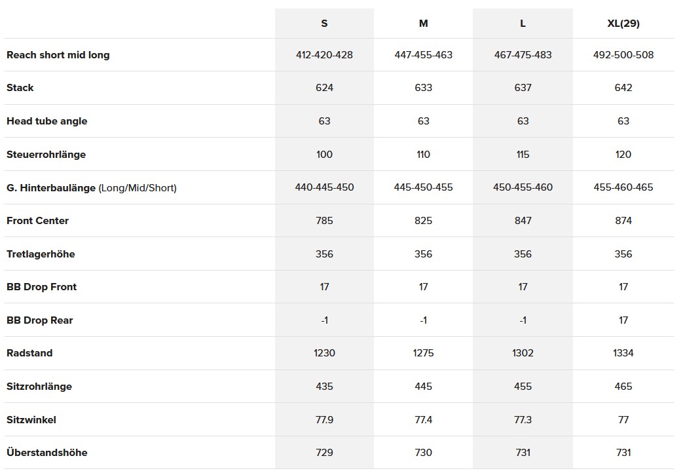The height and width of the screenshot is (475, 685).
Task: Select the Front Center row label
Action: click(37, 221)
